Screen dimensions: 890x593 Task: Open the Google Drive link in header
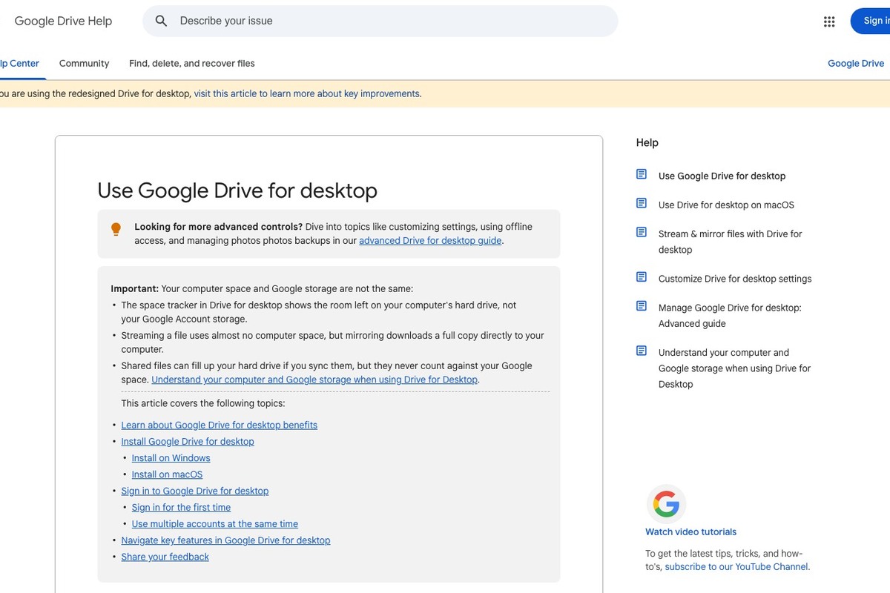(x=856, y=64)
